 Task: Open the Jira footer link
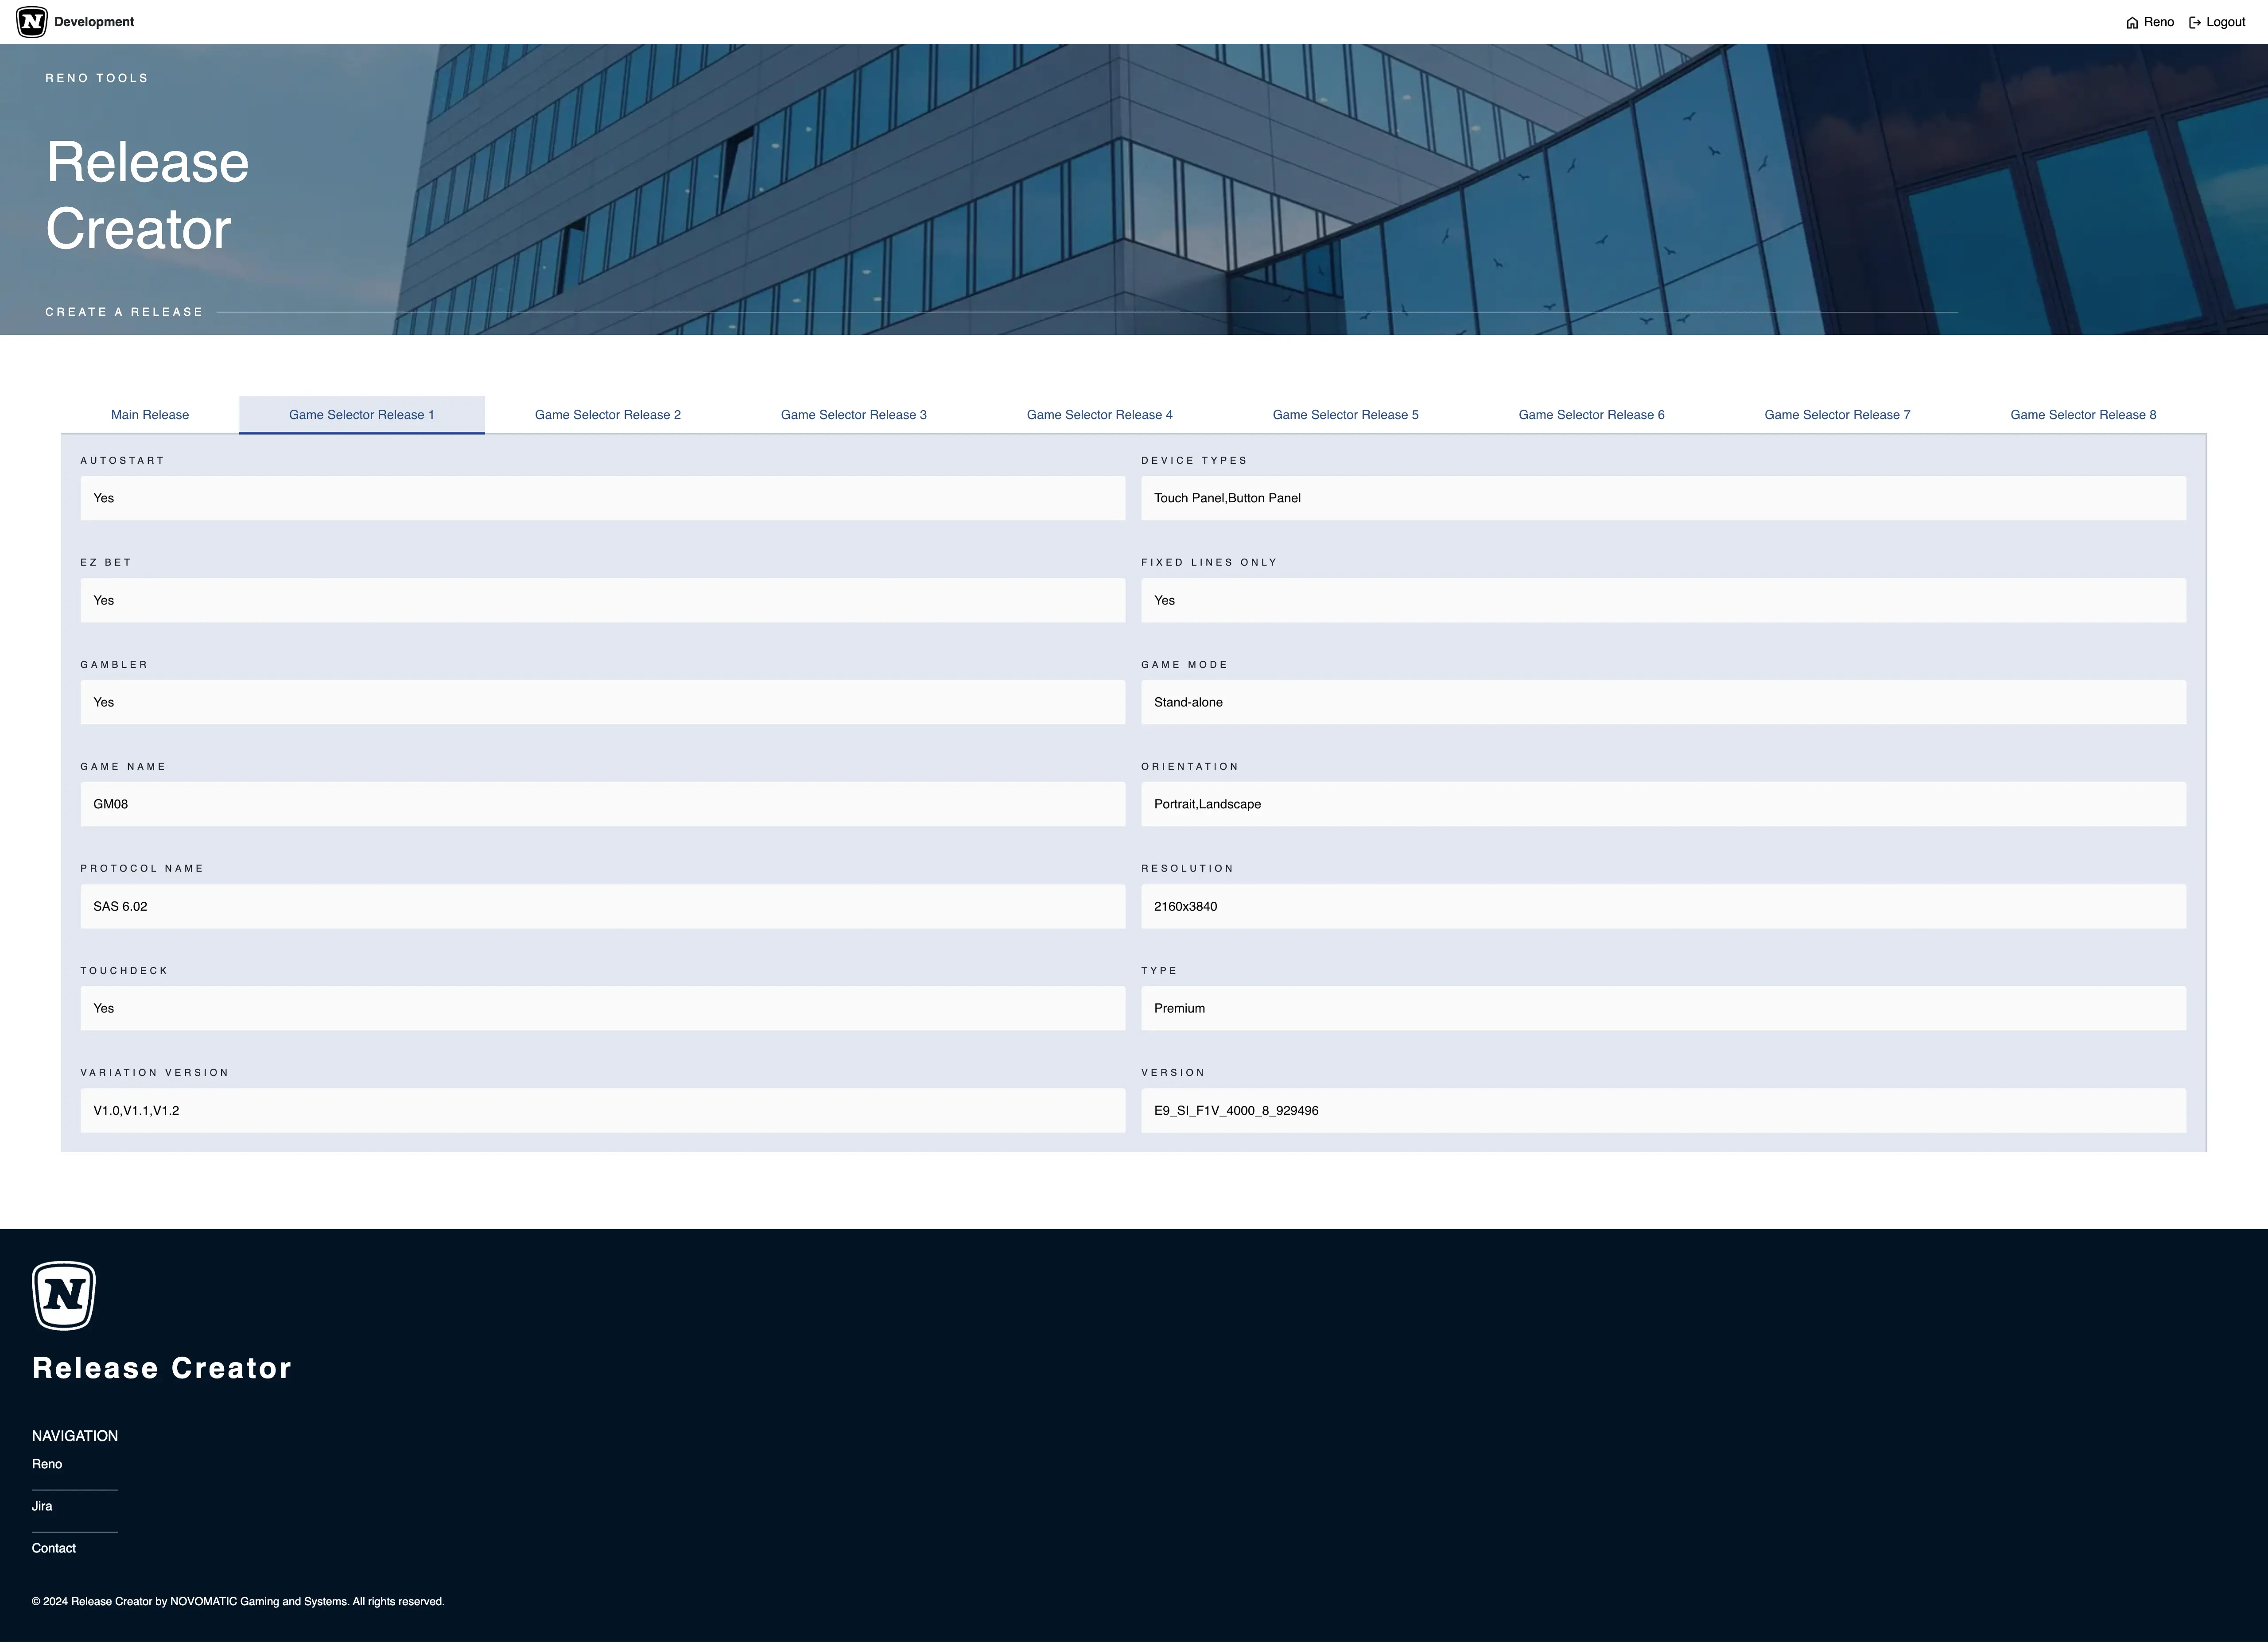point(42,1506)
